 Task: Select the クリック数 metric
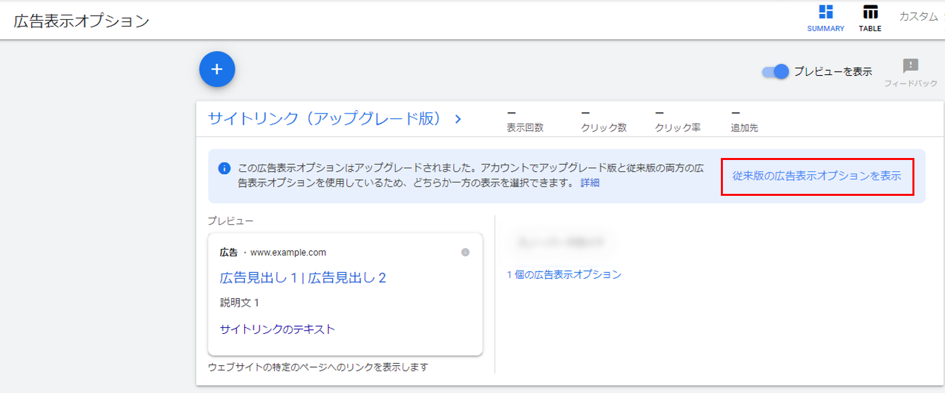point(603,127)
